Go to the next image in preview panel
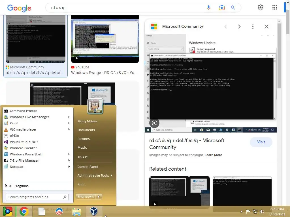Image resolution: width=290 pixels, height=217 pixels. pos(239,27)
